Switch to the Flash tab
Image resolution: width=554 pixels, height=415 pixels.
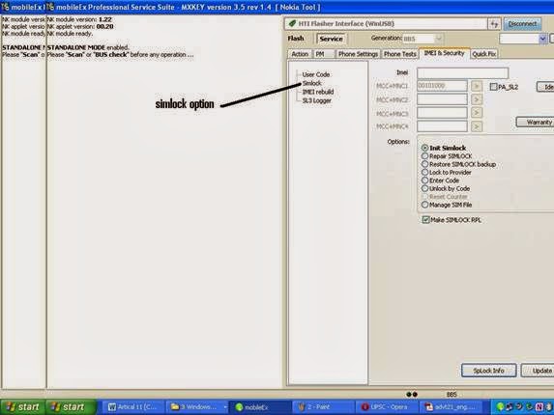pos(296,39)
